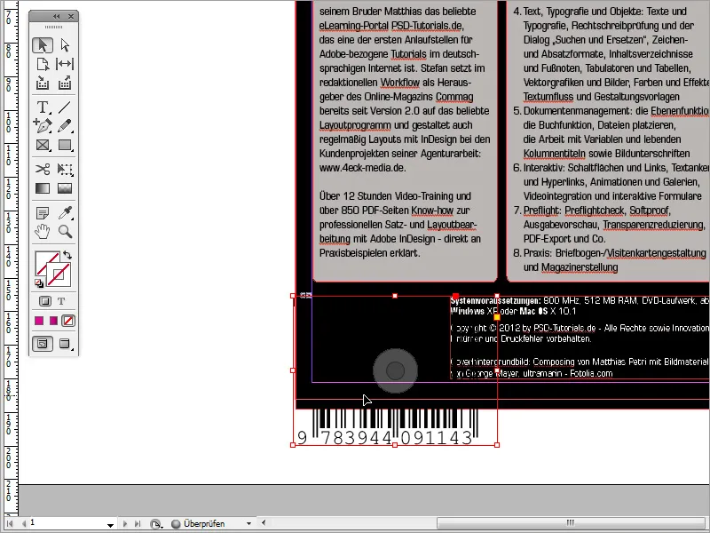Click the preflight status indicator circle
The image size is (710, 533).
click(x=176, y=524)
